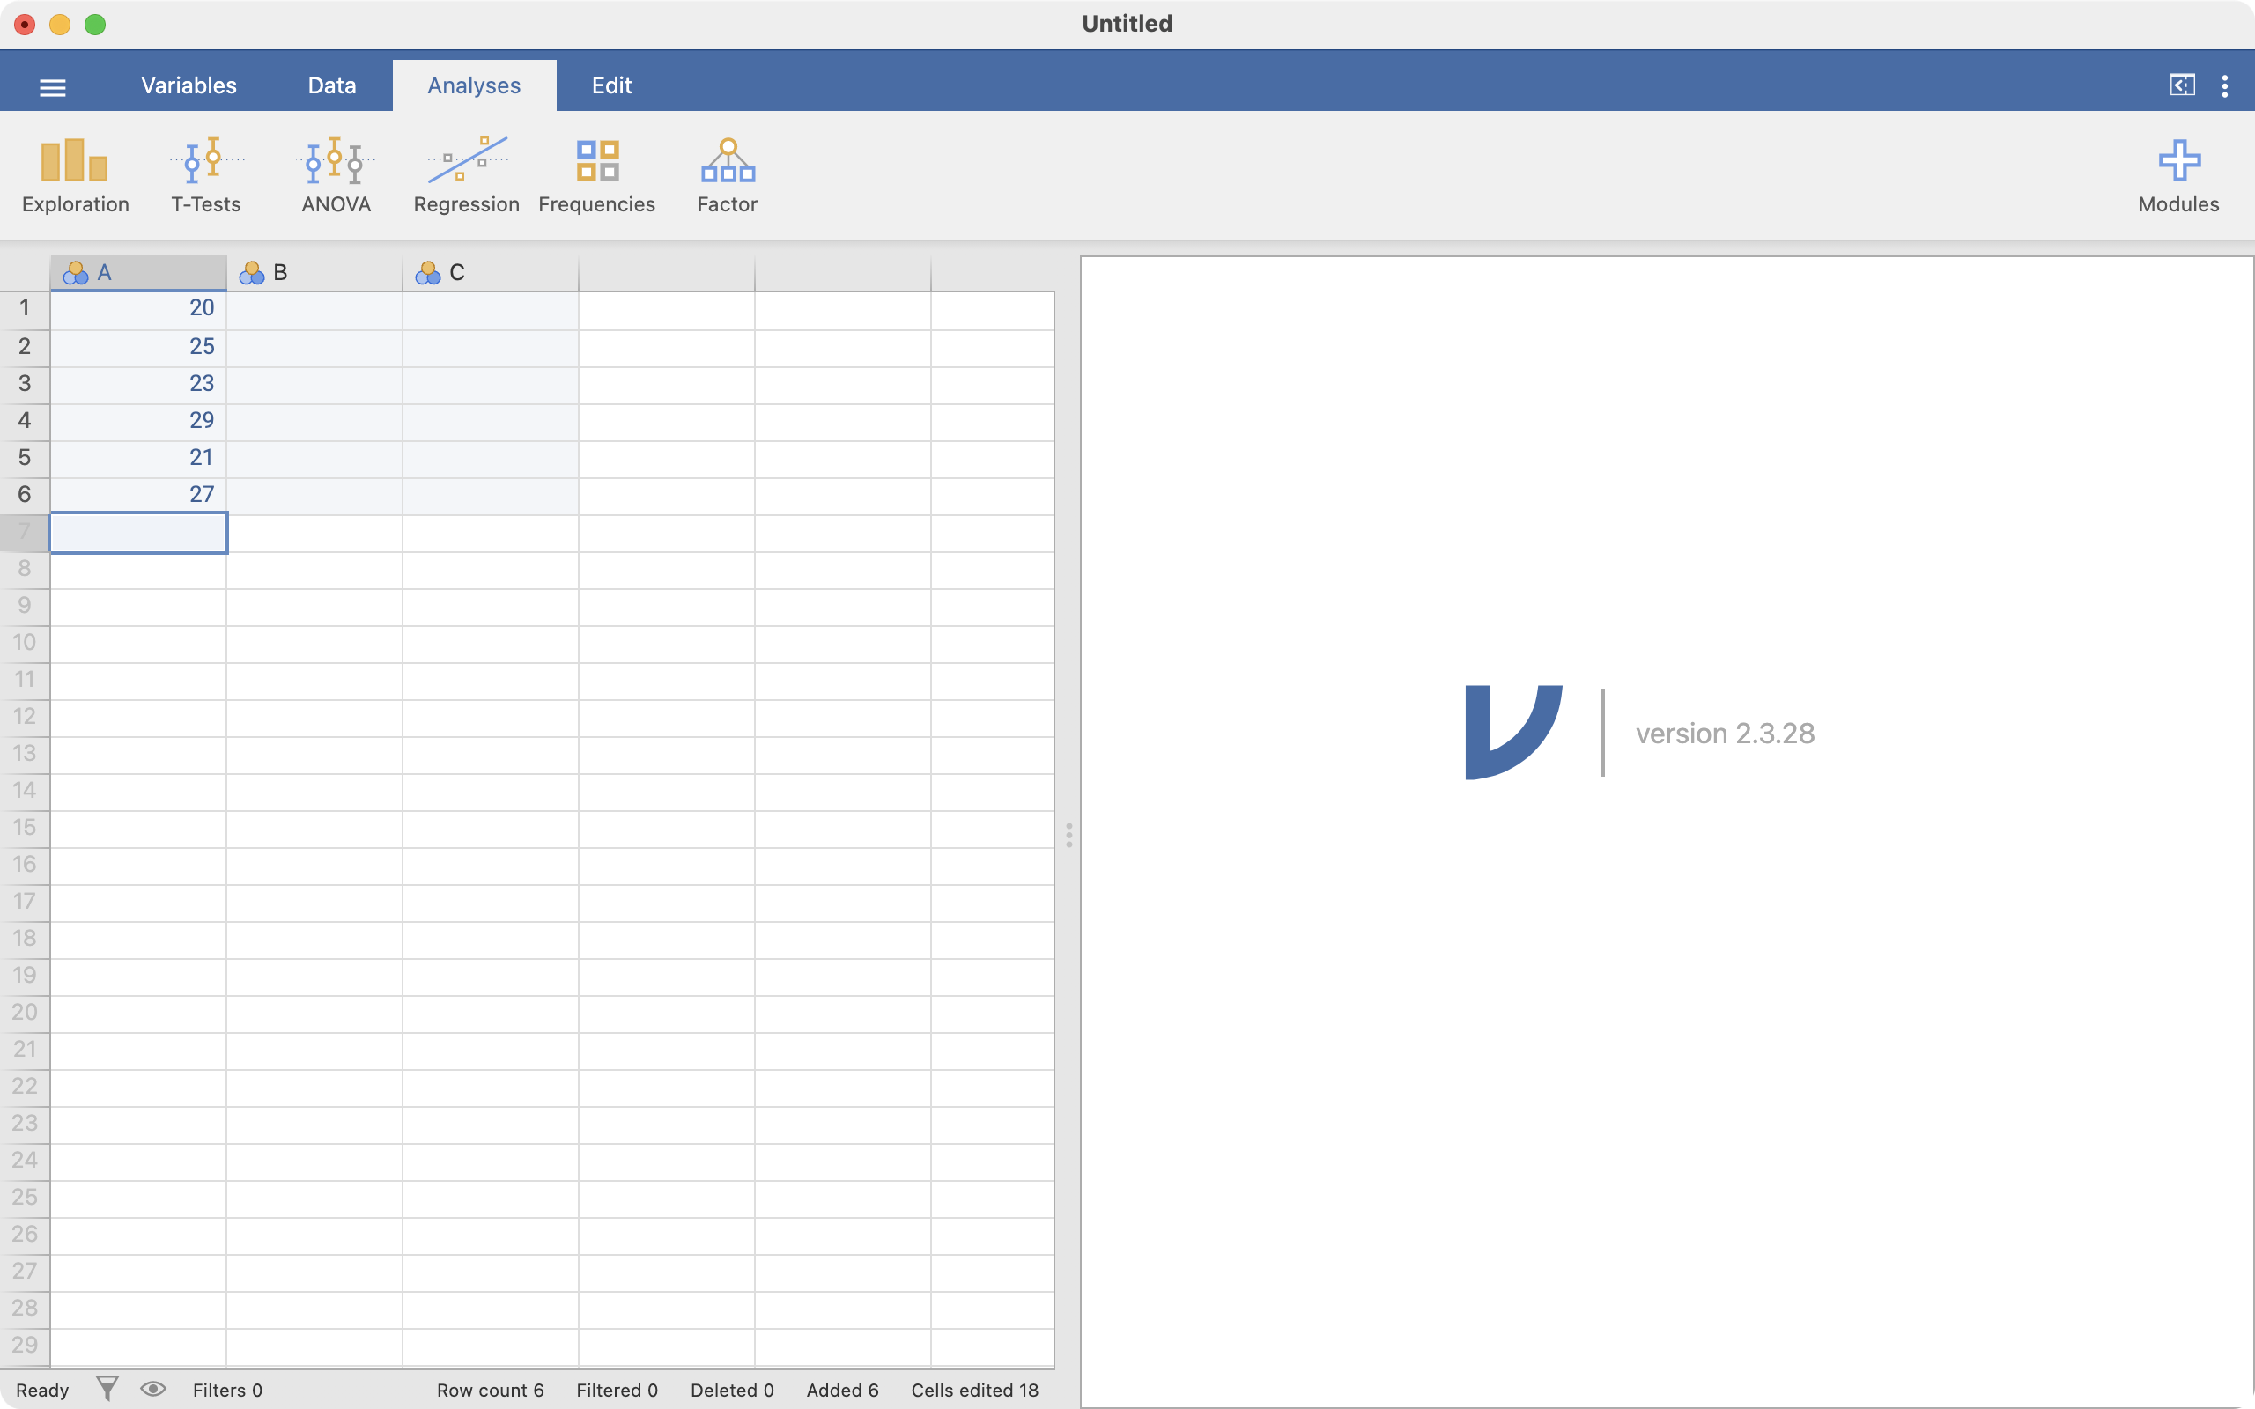Open the ANOVA analysis menu
This screenshot has height=1409, width=2255.
pos(336,176)
